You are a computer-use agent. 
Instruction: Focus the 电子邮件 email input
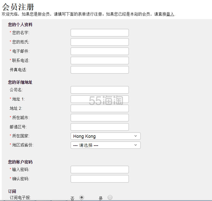coord(100,51)
